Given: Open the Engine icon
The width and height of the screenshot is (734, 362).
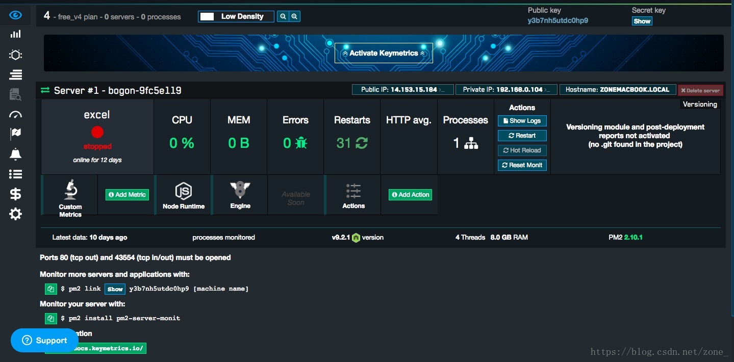Looking at the screenshot, I should pos(240,190).
